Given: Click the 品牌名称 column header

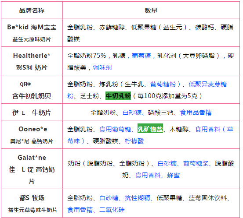Looking at the screenshot, I should (x=32, y=11).
